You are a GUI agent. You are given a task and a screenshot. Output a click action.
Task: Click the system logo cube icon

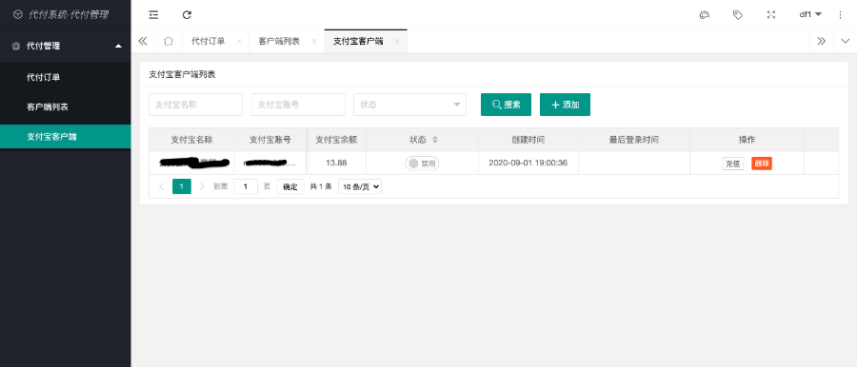coord(17,15)
